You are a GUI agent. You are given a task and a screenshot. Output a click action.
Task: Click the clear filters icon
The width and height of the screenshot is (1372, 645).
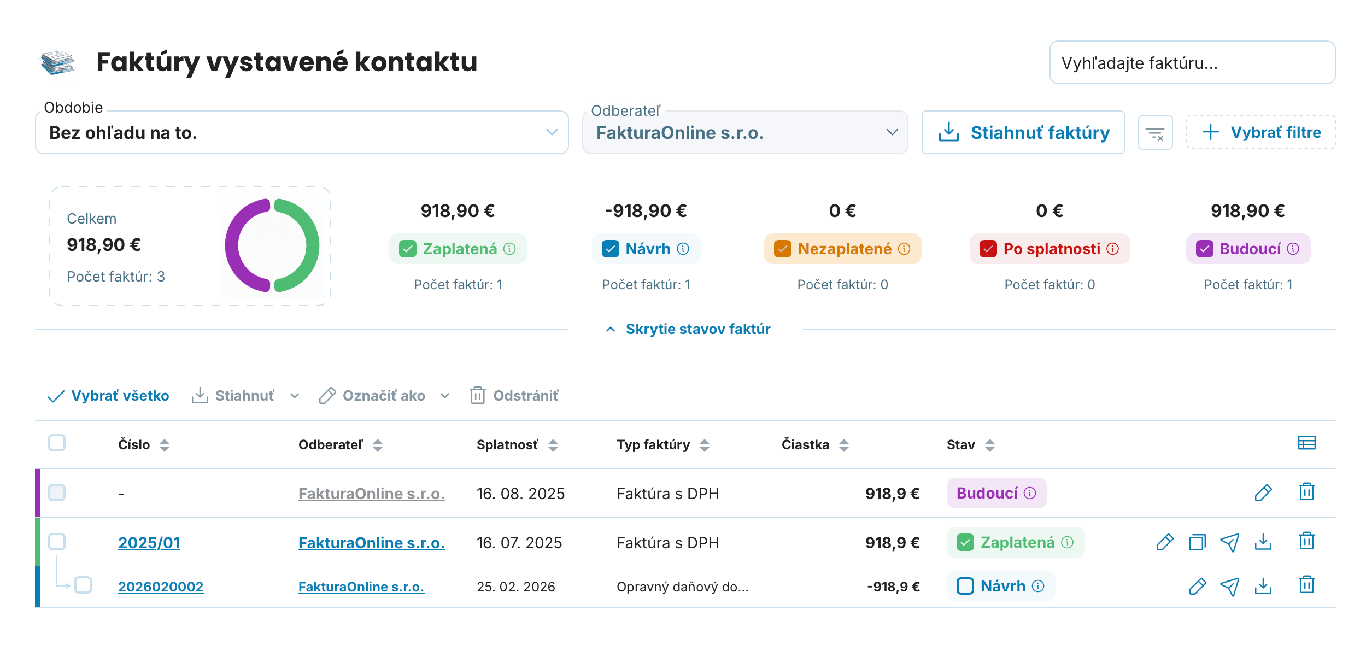coord(1155,133)
